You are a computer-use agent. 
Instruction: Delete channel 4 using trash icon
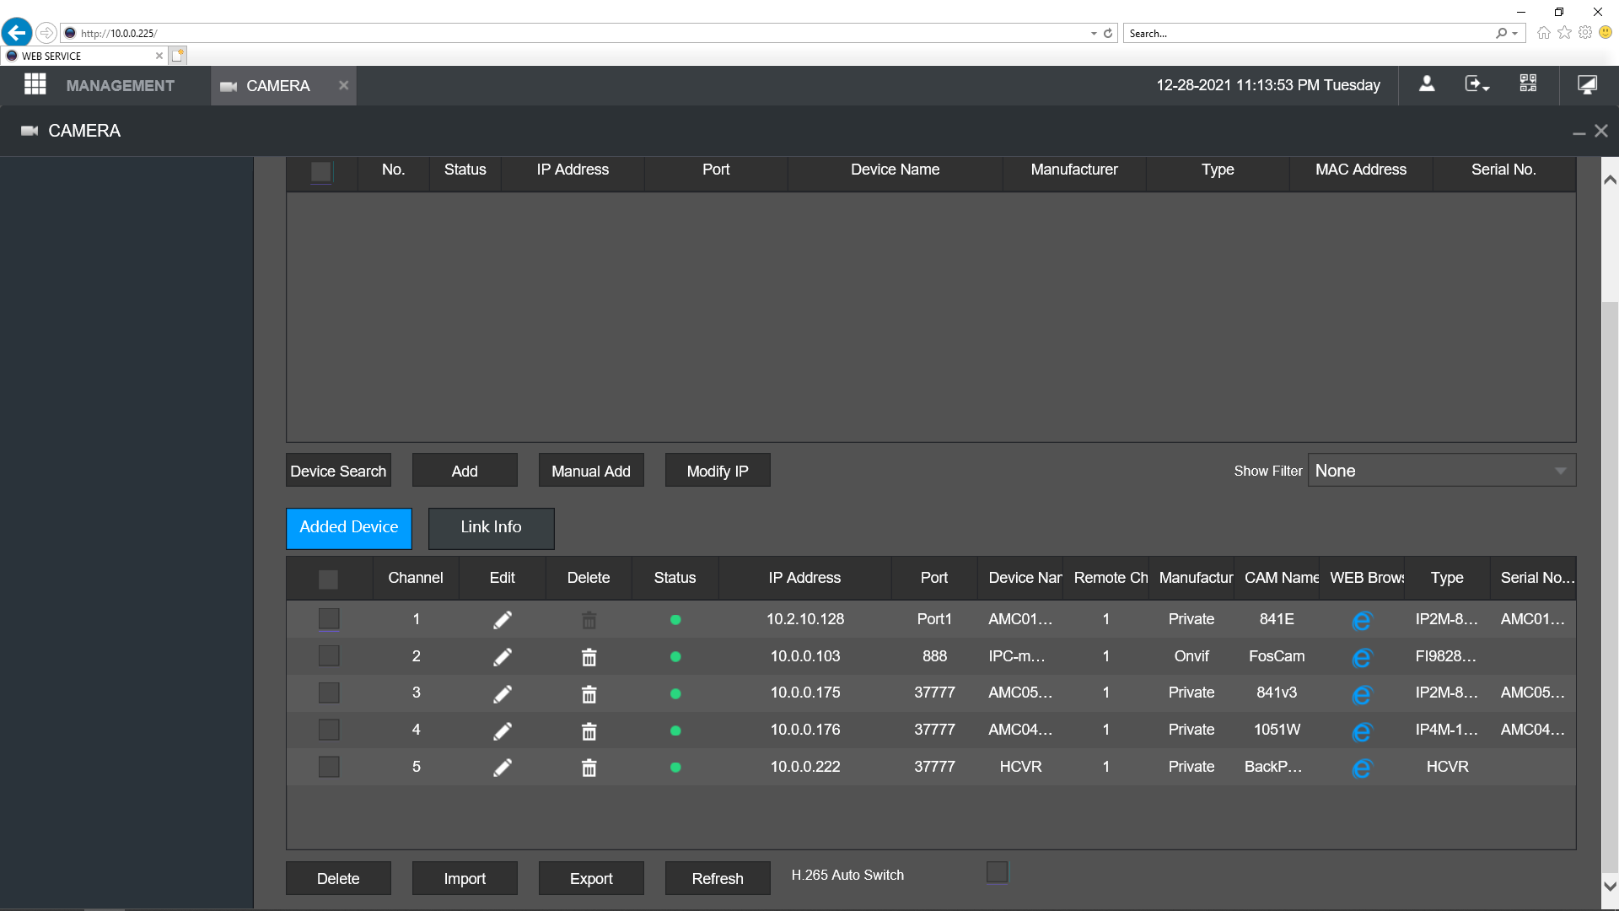click(x=589, y=731)
